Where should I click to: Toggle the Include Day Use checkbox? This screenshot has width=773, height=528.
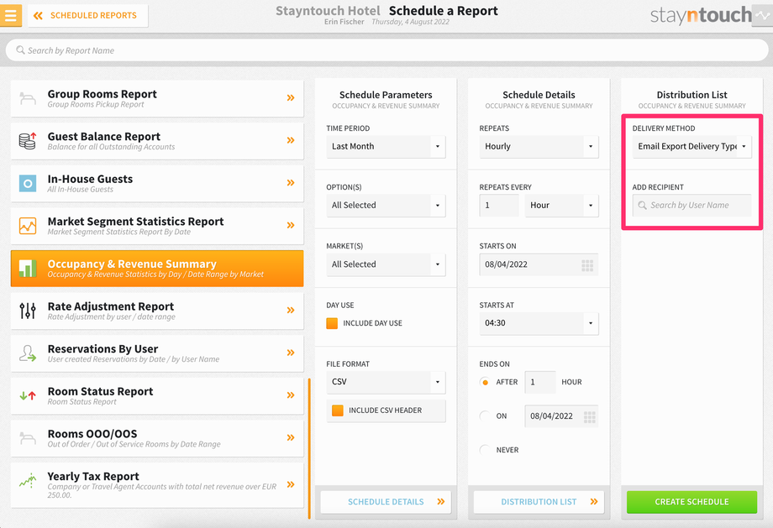[x=332, y=323]
